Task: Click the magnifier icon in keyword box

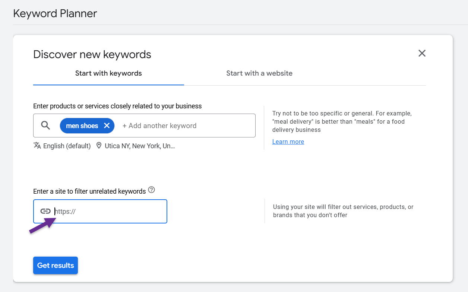Action: click(45, 126)
